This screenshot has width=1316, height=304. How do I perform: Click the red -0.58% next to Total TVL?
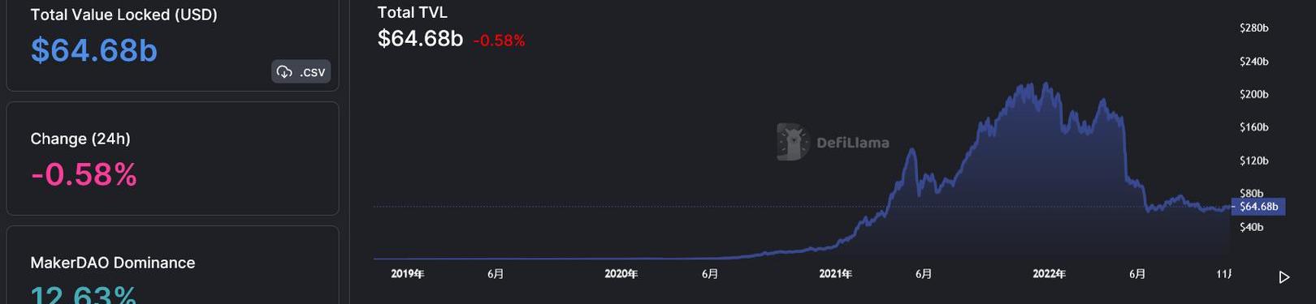point(500,41)
